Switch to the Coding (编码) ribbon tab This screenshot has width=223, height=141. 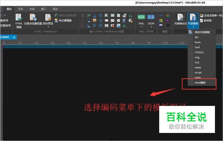point(9,9)
